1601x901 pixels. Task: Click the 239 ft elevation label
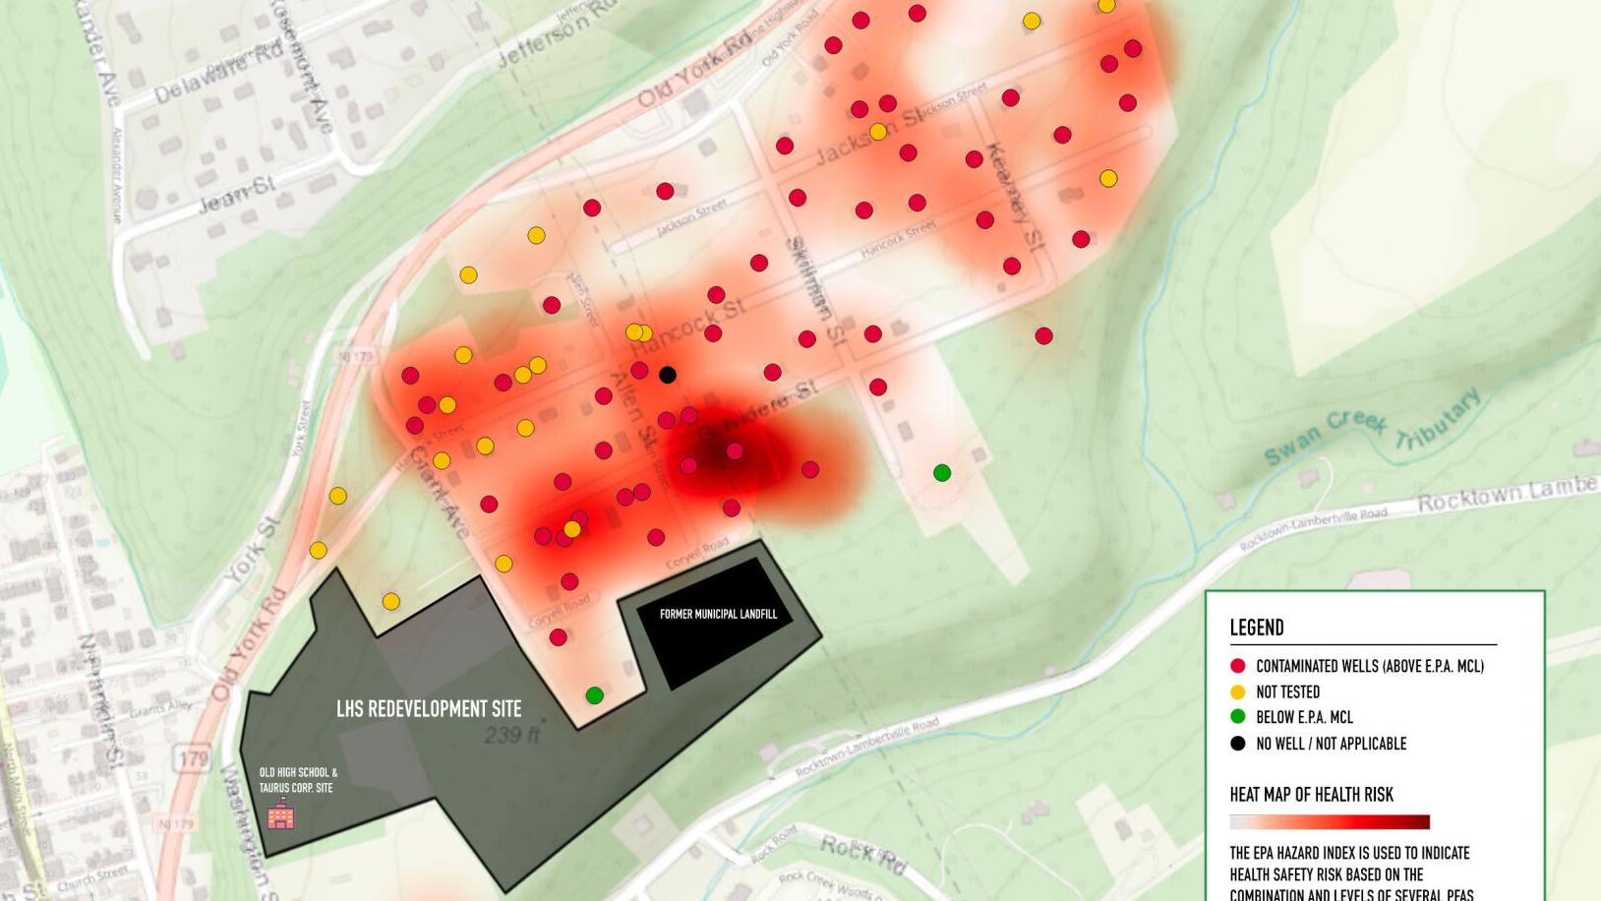511,735
